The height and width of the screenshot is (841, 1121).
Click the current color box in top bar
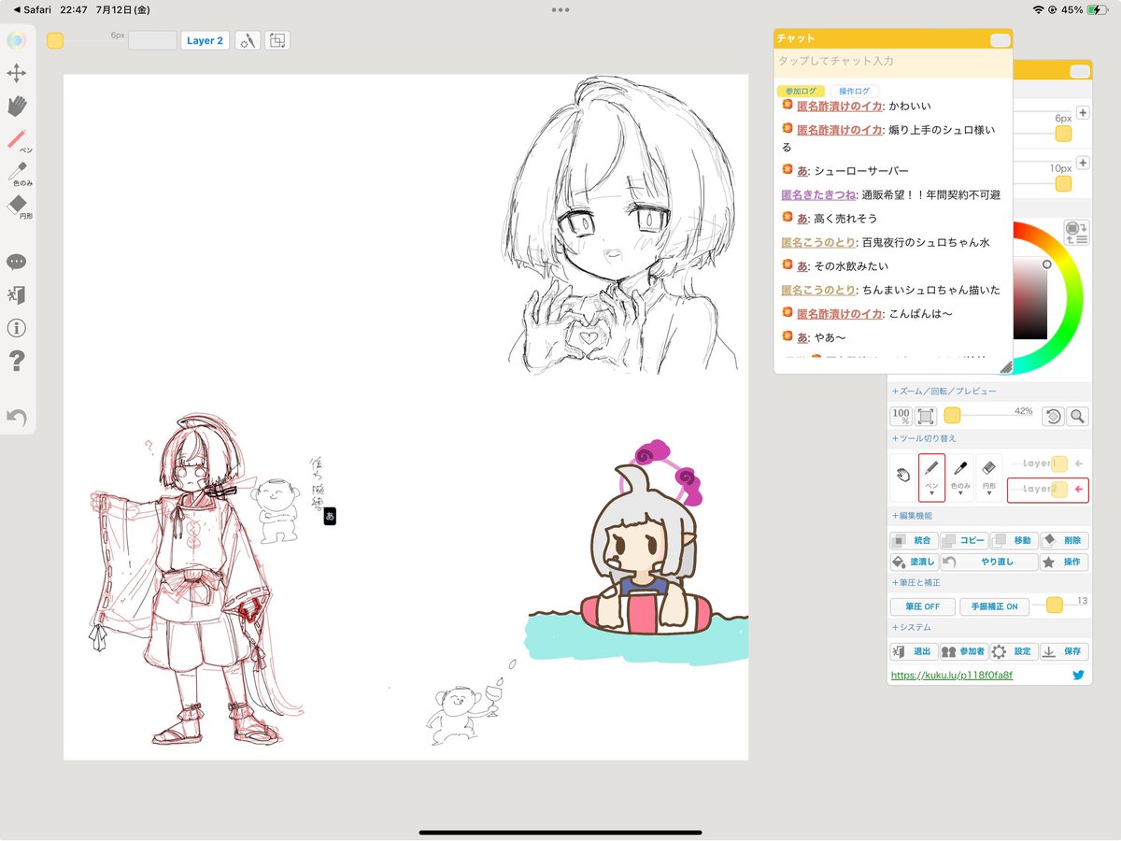point(152,41)
